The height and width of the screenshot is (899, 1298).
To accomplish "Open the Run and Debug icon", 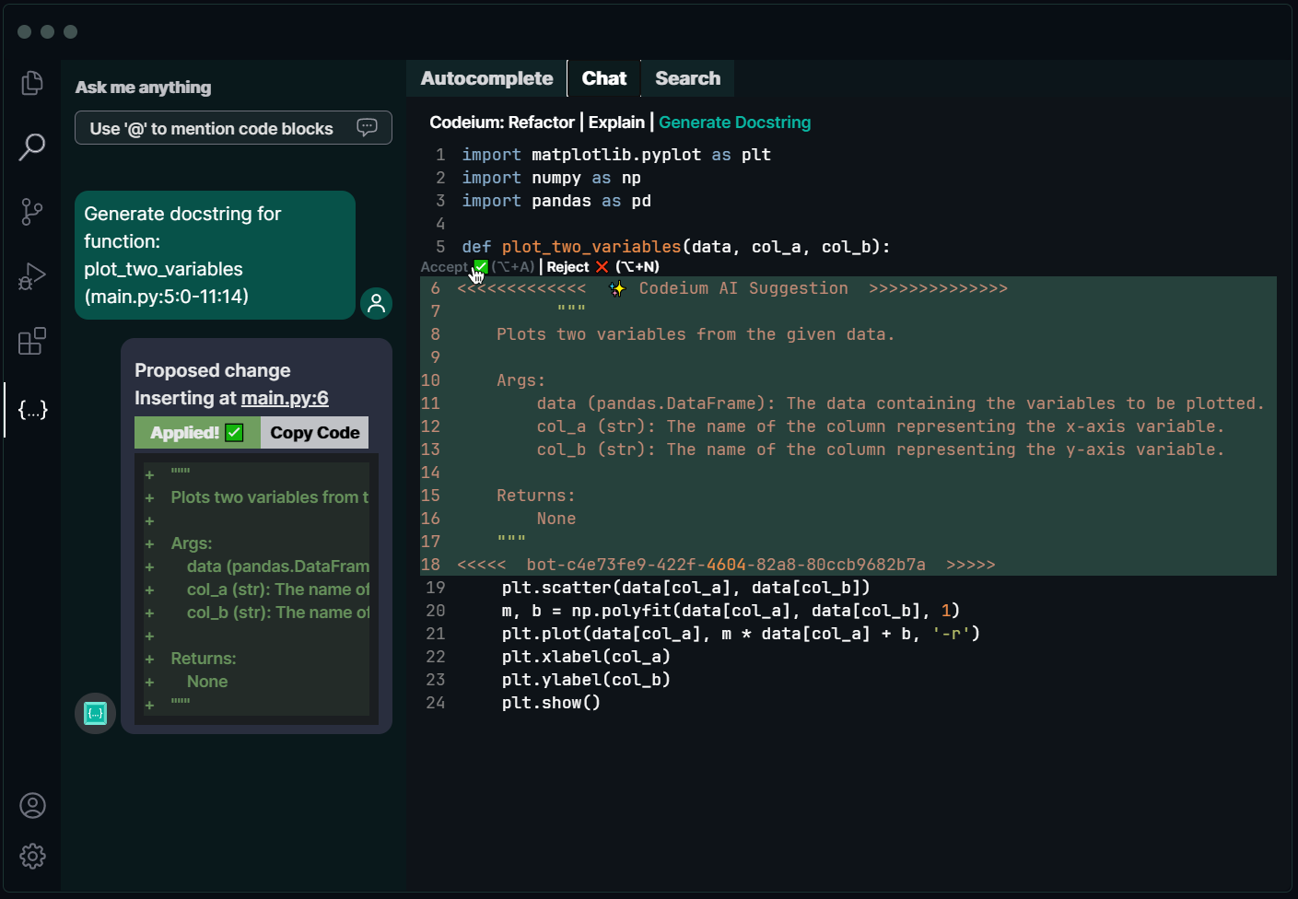I will [32, 276].
